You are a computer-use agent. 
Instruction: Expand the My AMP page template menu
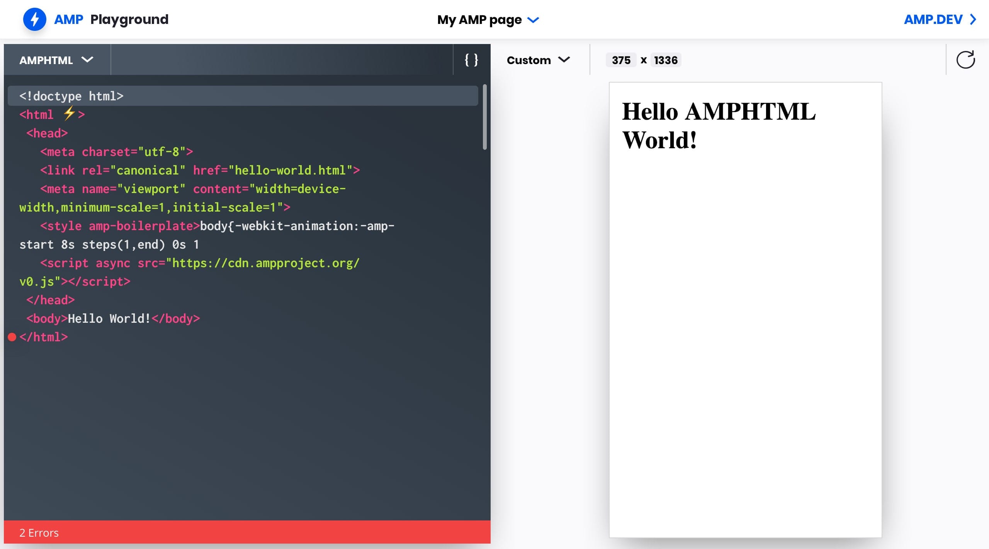coord(488,20)
